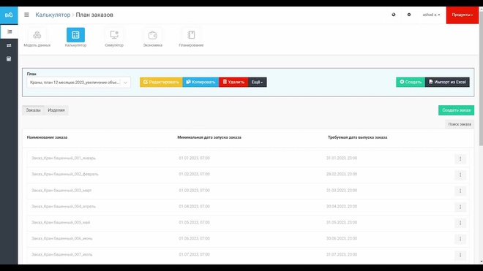
Task: Click start date 01.01.2023, 07:00
Action: tap(194, 158)
